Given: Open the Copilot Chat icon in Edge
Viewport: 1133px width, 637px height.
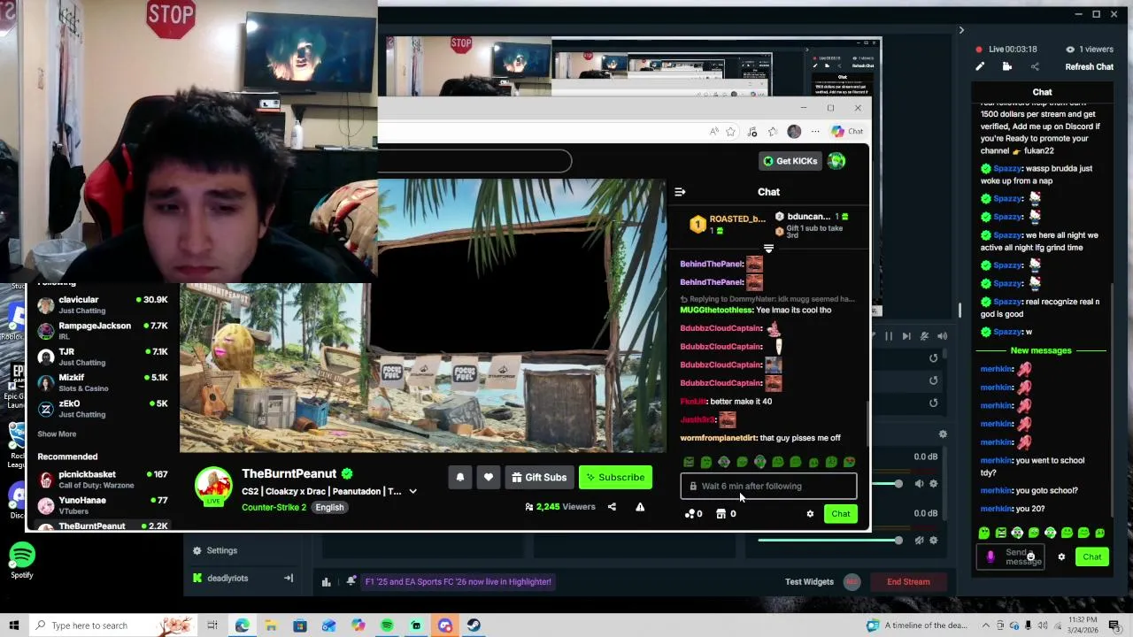Looking at the screenshot, I should click(847, 132).
